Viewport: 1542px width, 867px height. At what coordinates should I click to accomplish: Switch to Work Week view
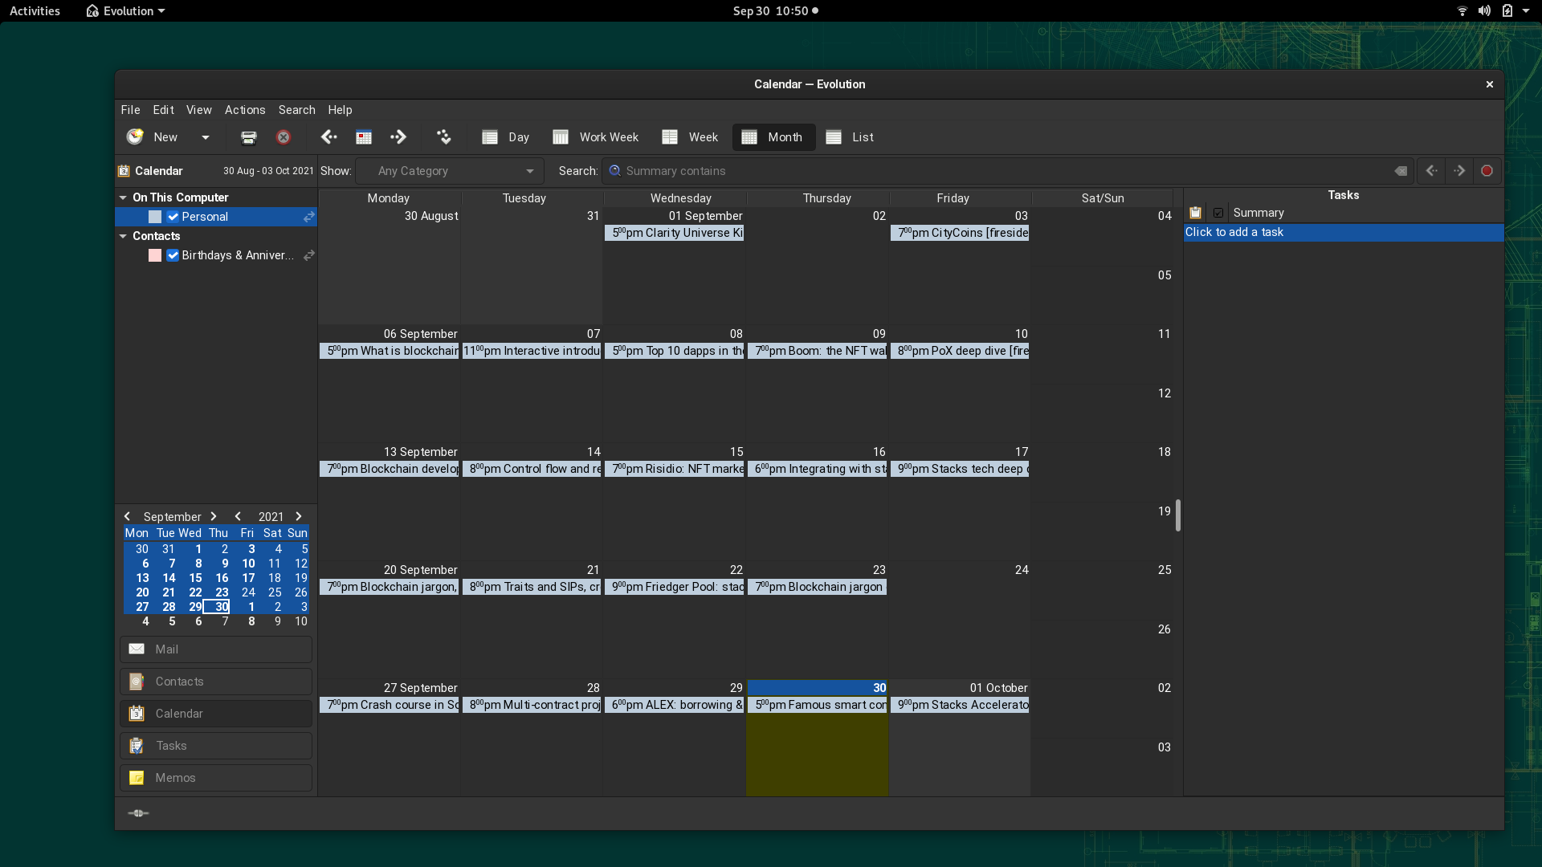coord(596,137)
